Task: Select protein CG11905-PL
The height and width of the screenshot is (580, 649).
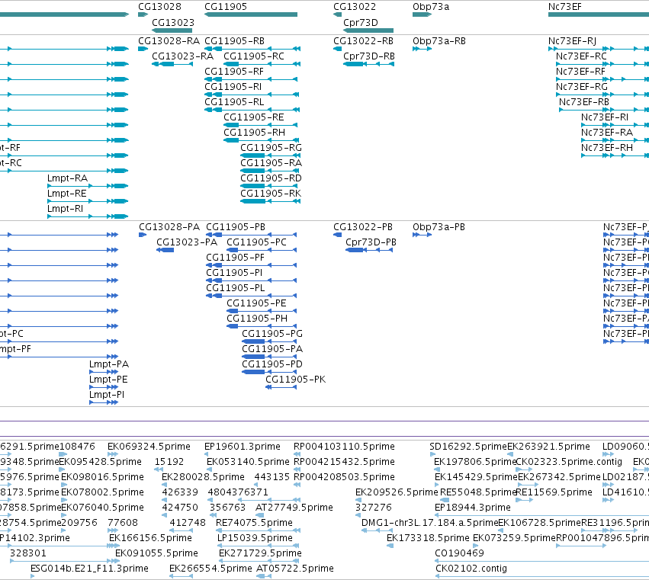Action: coord(235,288)
